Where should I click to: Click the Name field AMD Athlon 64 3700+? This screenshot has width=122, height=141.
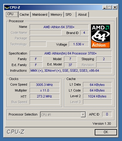[x=59, y=27]
